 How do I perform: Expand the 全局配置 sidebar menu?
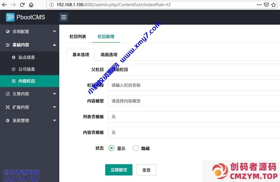point(30,31)
